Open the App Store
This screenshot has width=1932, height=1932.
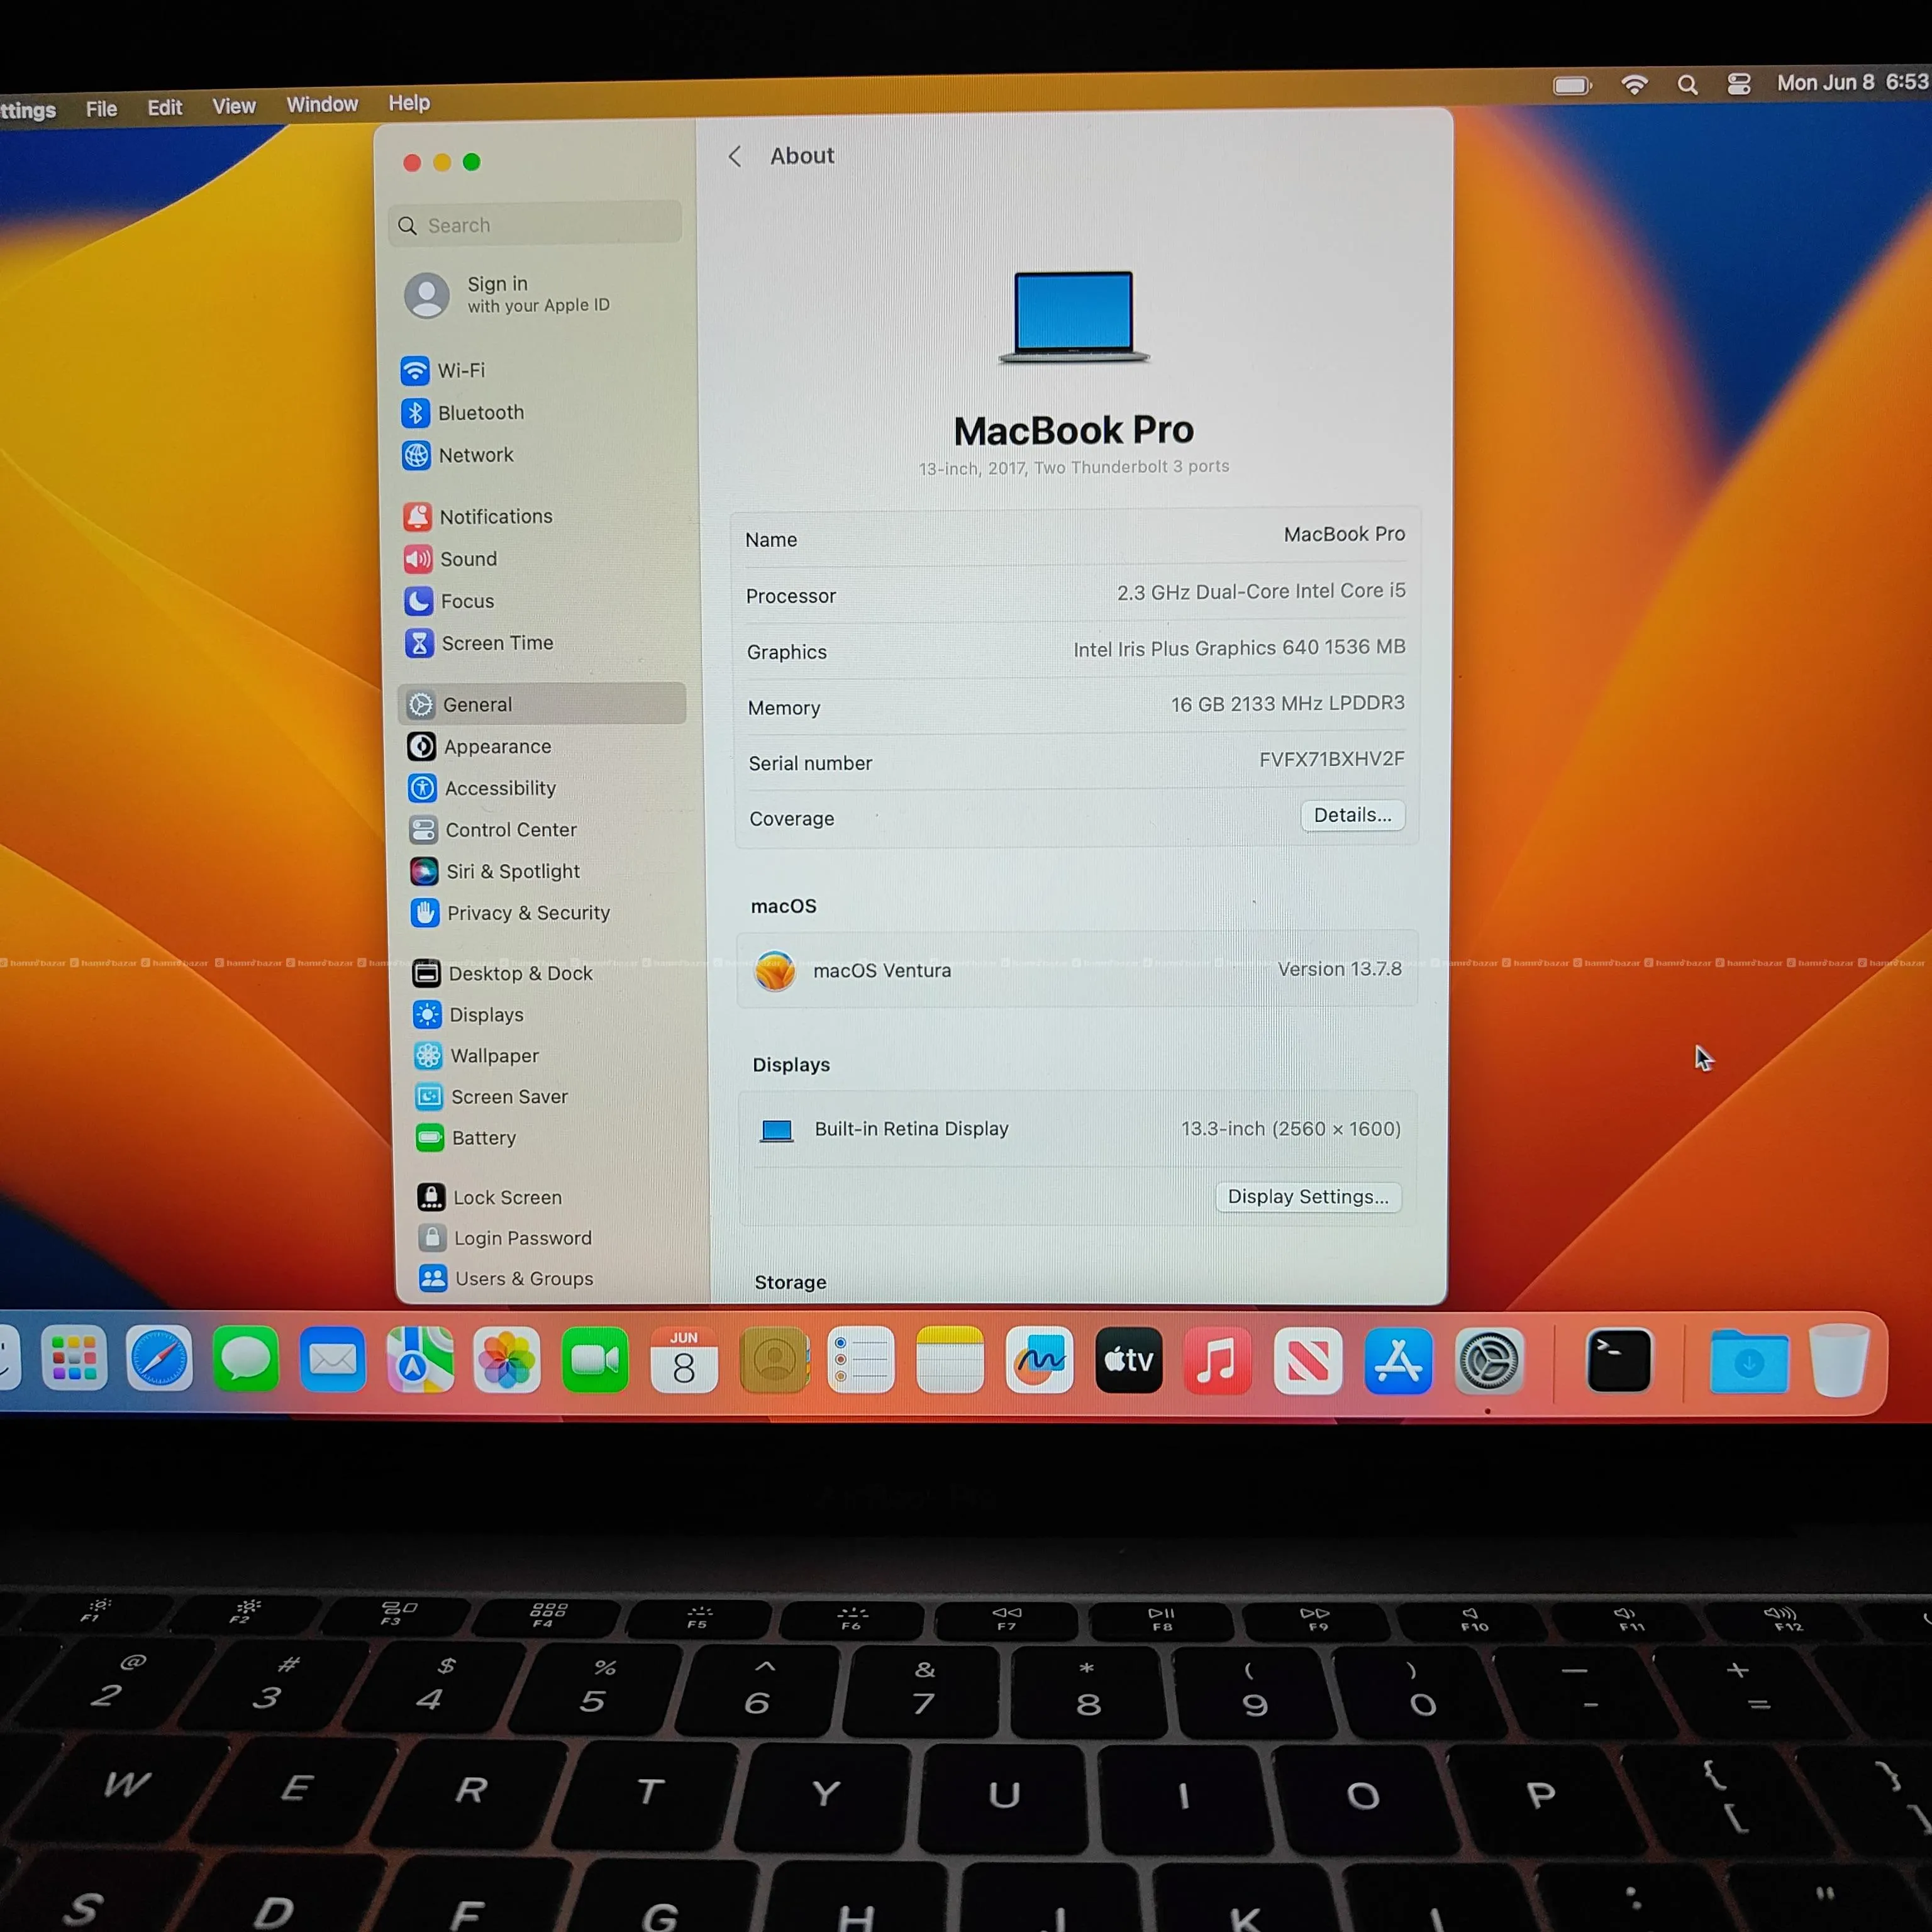click(1398, 1360)
